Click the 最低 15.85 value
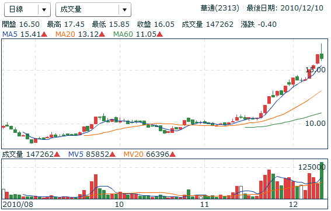The width and height of the screenshot is (331, 211). 110,24
